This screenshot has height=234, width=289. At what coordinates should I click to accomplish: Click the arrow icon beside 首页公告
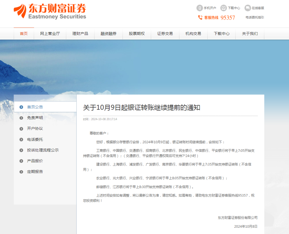pyautogui.click(x=21, y=107)
